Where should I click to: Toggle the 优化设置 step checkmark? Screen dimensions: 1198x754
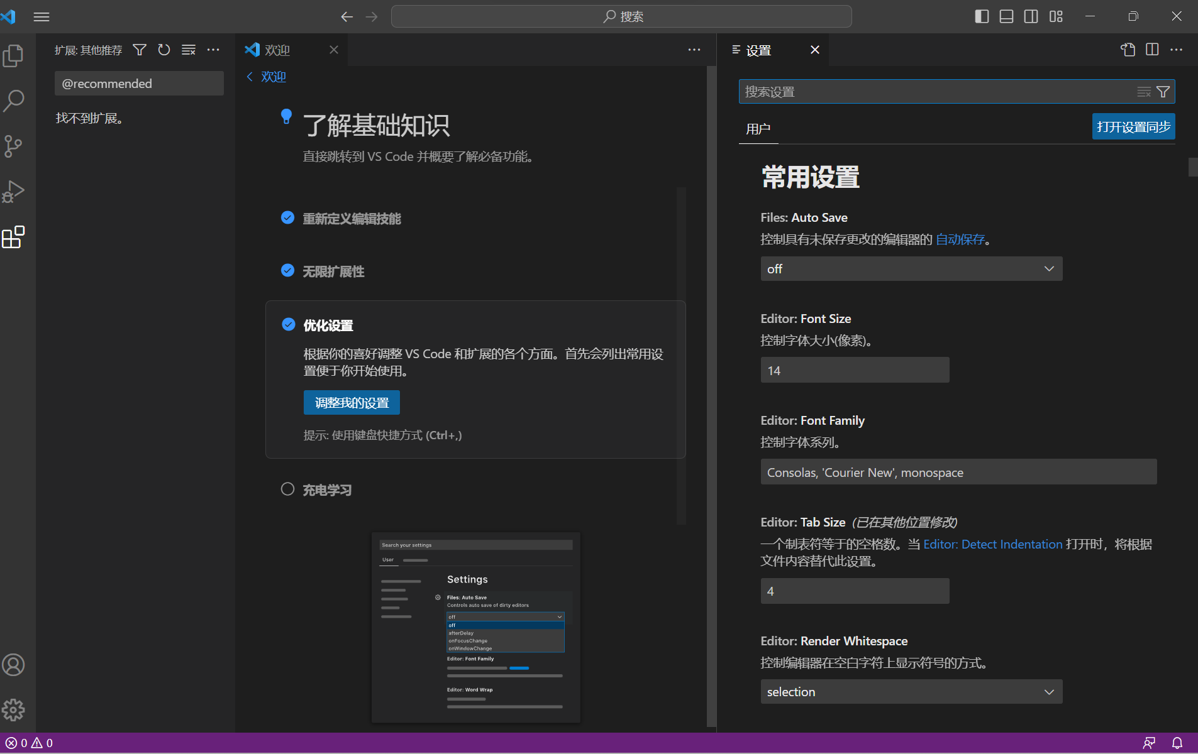[x=288, y=324]
